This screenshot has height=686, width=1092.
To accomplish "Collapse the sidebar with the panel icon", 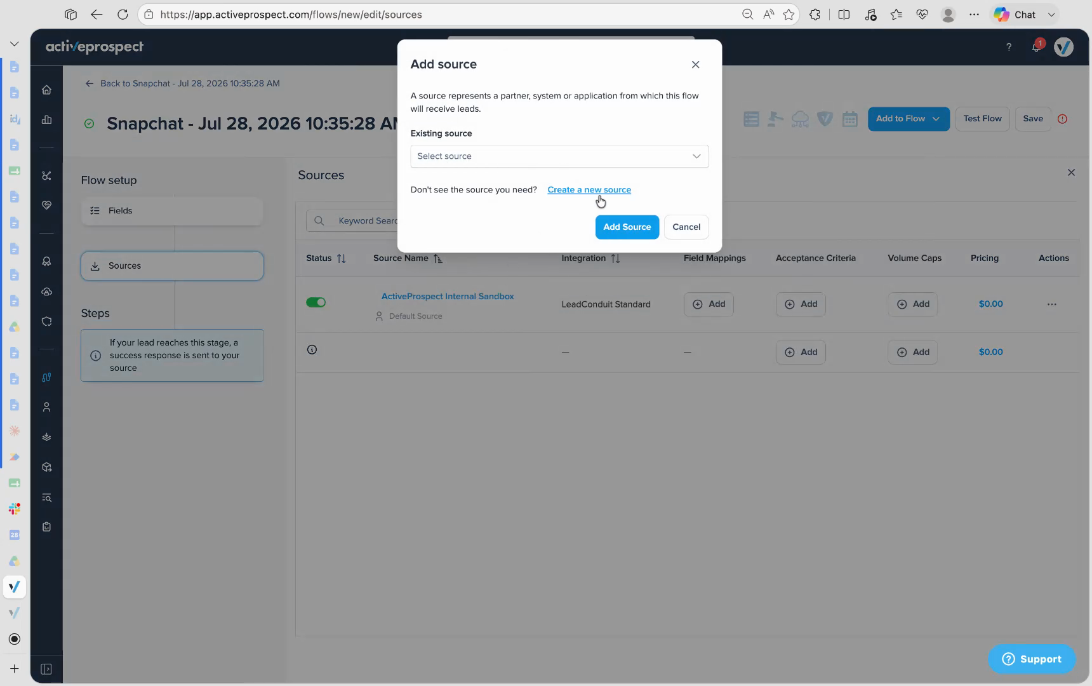I will coord(46,669).
